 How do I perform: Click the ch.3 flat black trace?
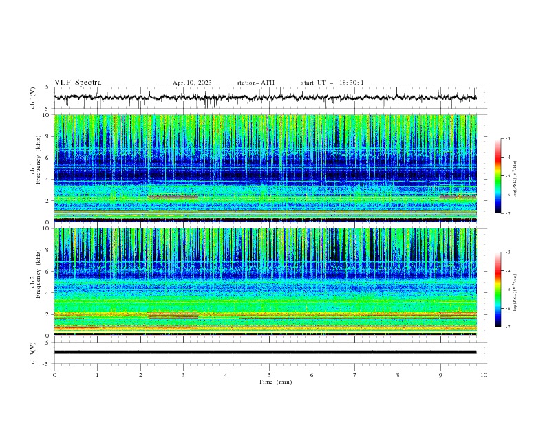tap(265, 352)
